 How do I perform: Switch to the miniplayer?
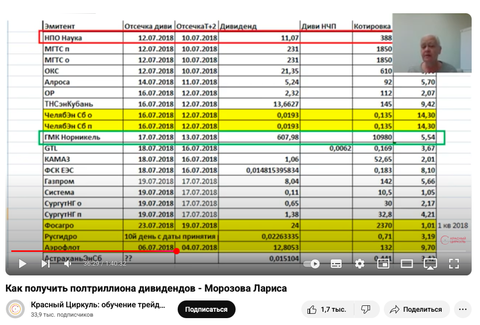383,264
